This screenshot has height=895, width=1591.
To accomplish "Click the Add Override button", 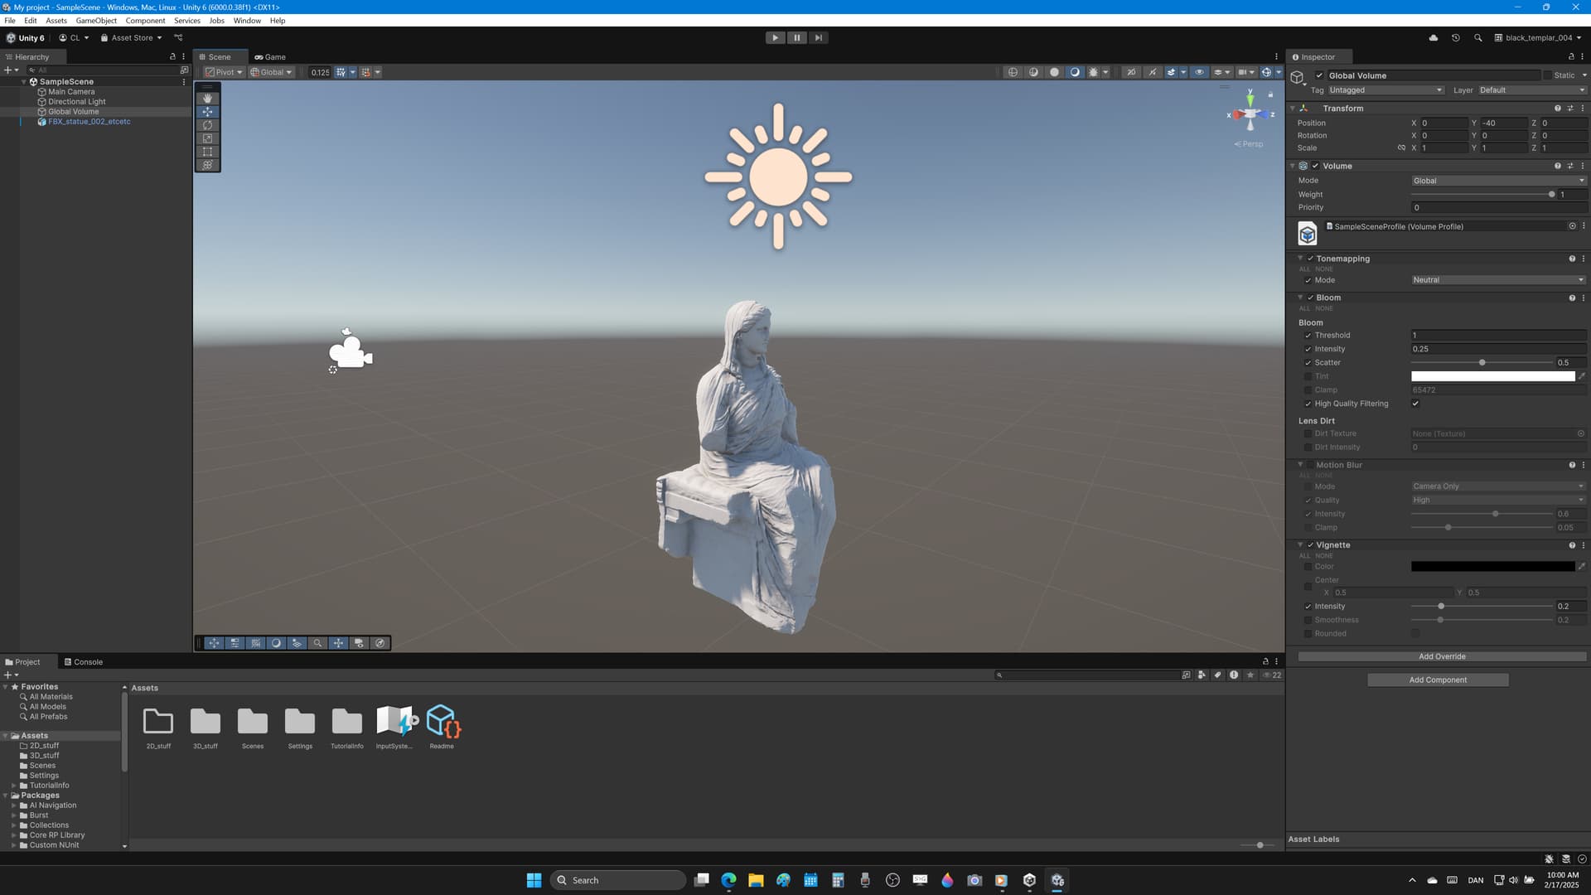I will (1442, 656).
